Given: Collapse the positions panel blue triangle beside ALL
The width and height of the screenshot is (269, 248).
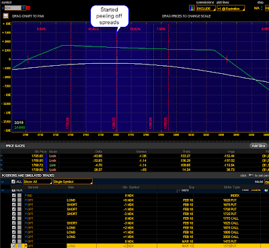Looking at the screenshot, I should 3,182.
